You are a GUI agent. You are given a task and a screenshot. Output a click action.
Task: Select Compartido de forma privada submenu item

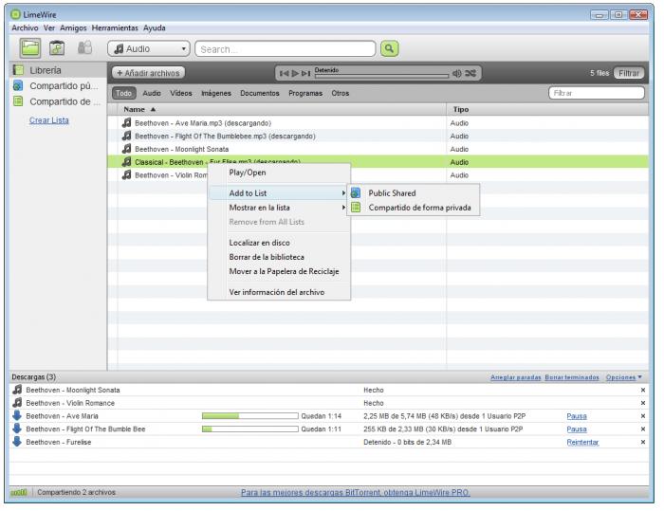pos(419,208)
